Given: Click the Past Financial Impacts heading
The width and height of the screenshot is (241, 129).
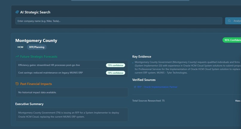Looking at the screenshot, I should pyautogui.click(x=36, y=84).
